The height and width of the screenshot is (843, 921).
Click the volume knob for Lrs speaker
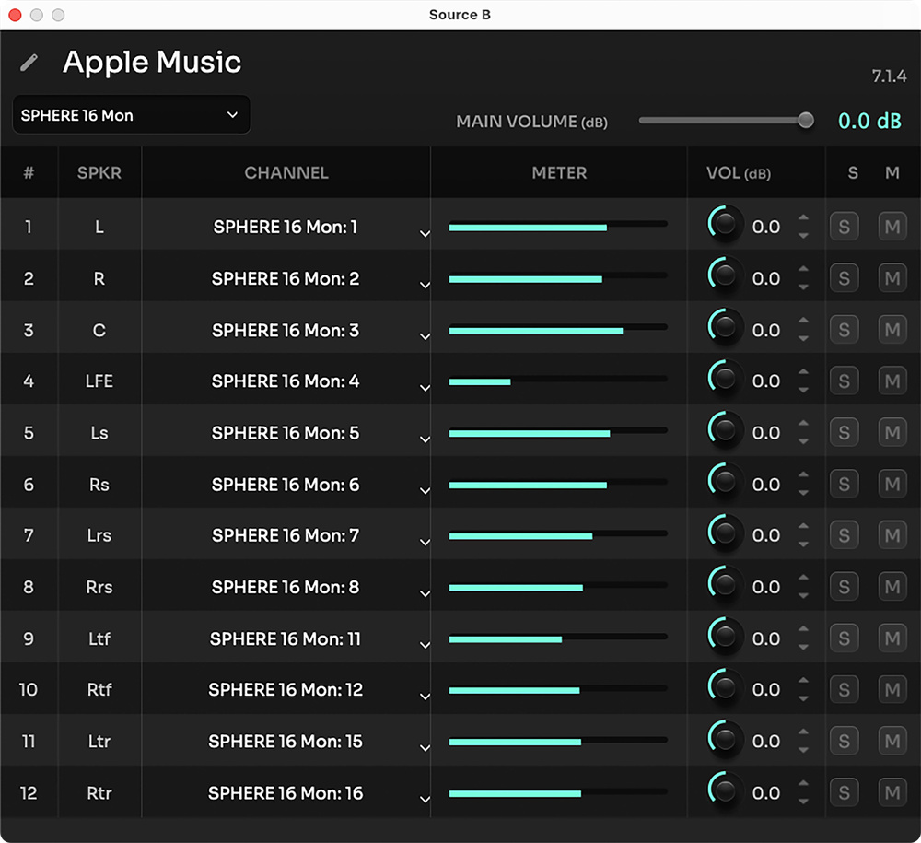point(726,535)
